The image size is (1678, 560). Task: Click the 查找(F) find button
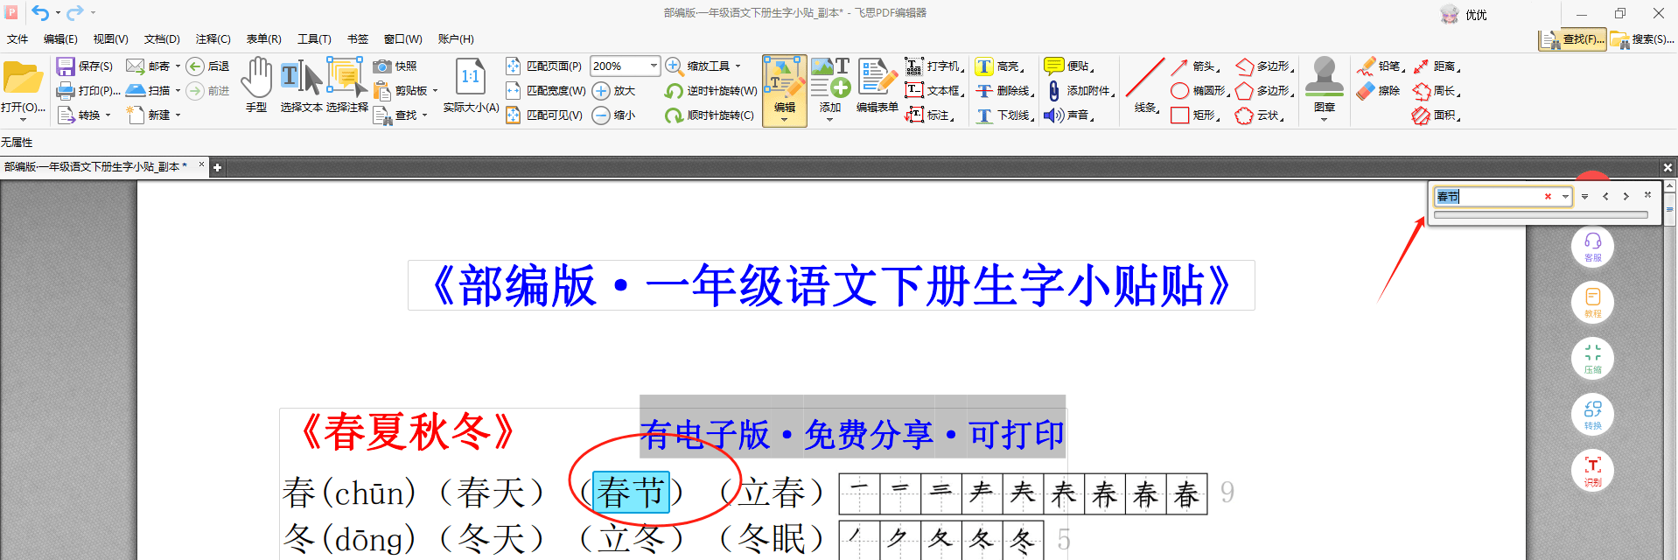point(1573,39)
